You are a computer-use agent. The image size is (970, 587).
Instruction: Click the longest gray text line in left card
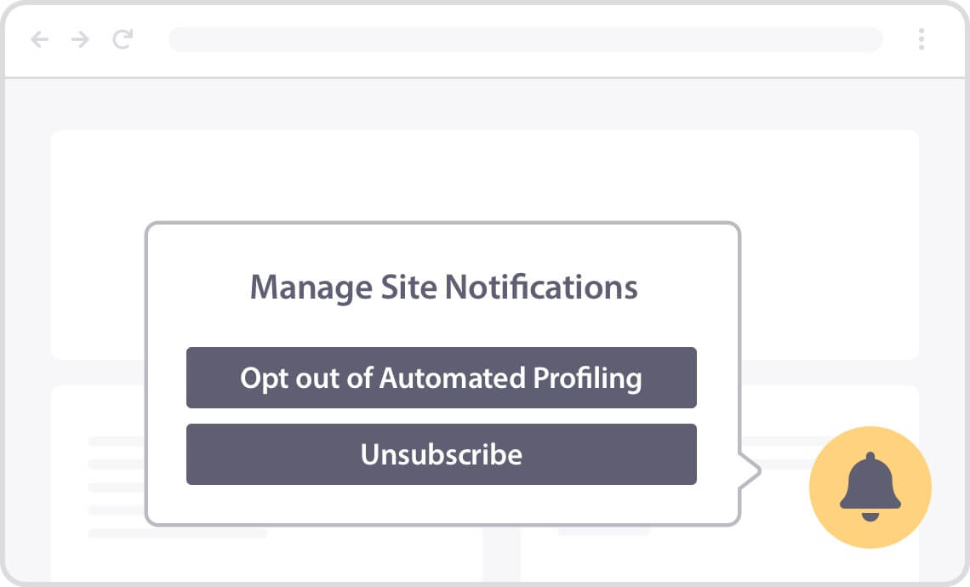(x=178, y=533)
